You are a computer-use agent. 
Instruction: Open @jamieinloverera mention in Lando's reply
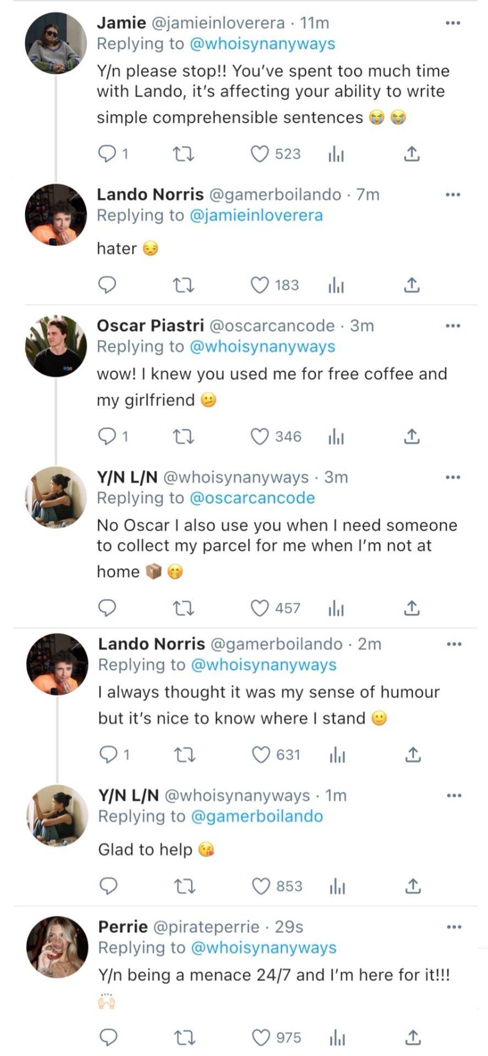256,216
